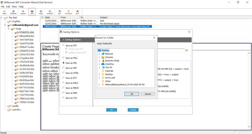This screenshot has width=252, height=134.
Task: Click the Network icon in folder tree
Action: [103, 54]
